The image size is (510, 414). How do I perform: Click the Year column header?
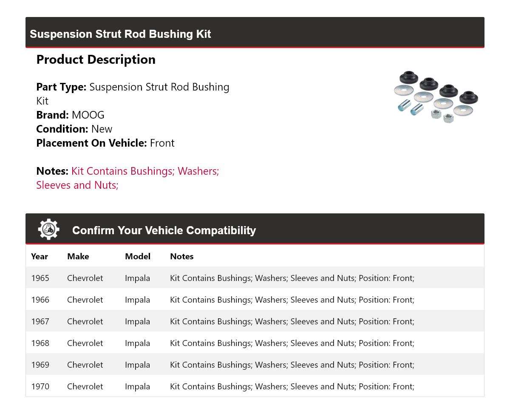40,256
